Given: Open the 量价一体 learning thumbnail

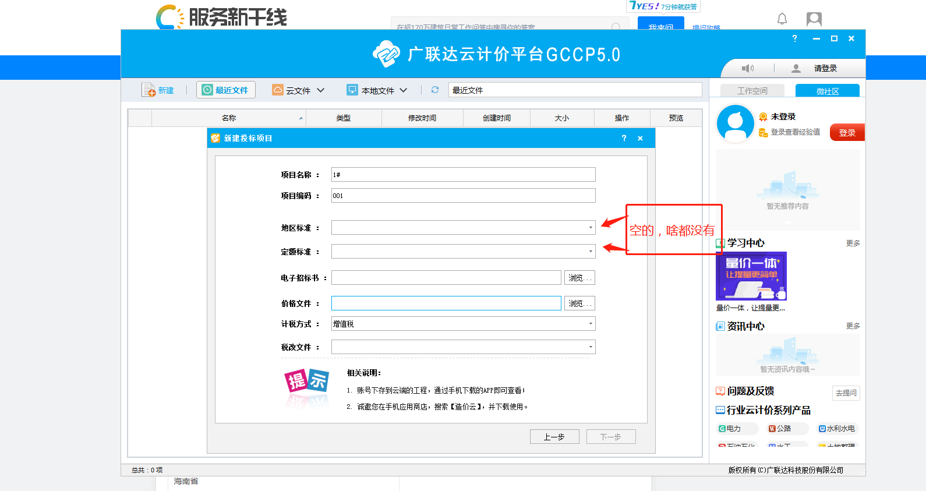Looking at the screenshot, I should [751, 276].
